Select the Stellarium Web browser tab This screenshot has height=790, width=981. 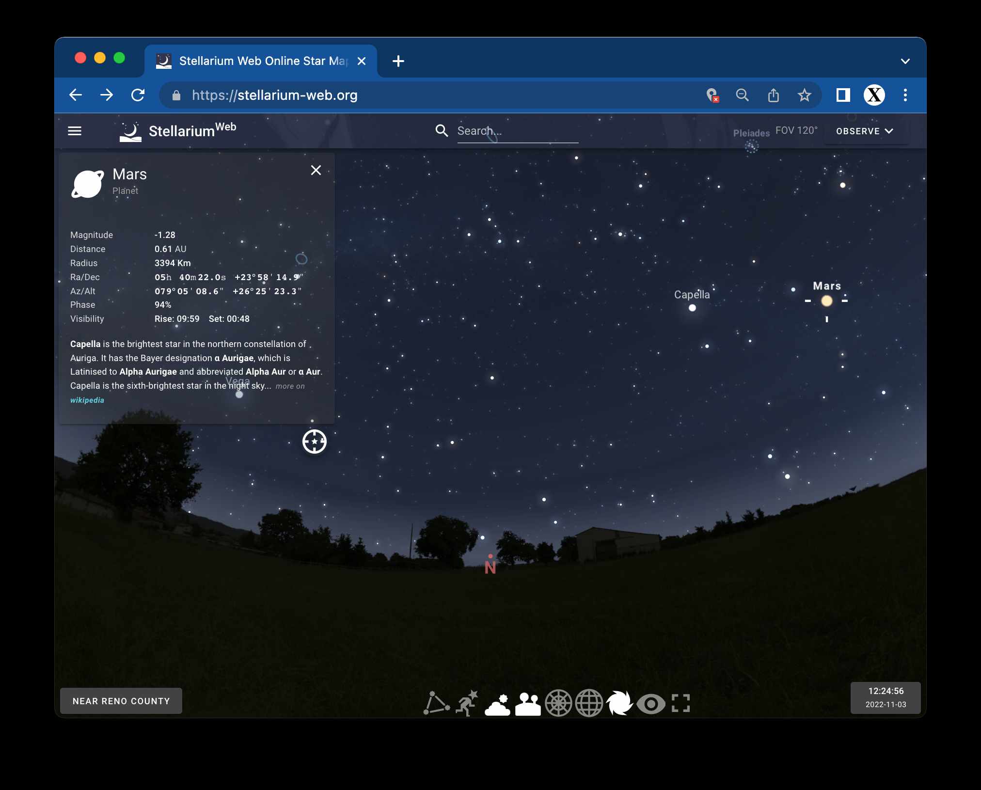tap(261, 61)
